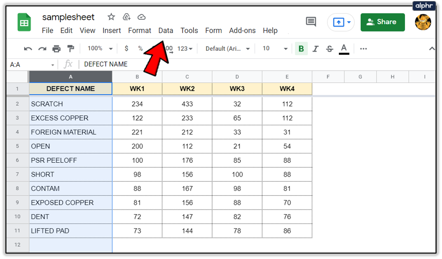Open the comment history icon
The height and width of the screenshot is (259, 442).
pyautogui.click(x=311, y=22)
